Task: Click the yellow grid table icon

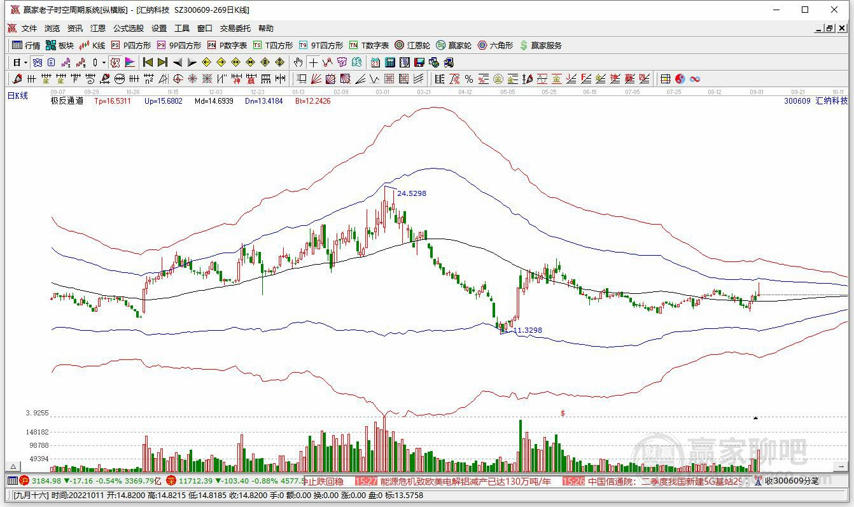Action: [x=666, y=79]
